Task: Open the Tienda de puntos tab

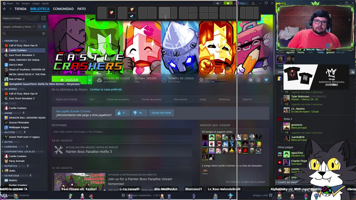Action: coord(151,99)
